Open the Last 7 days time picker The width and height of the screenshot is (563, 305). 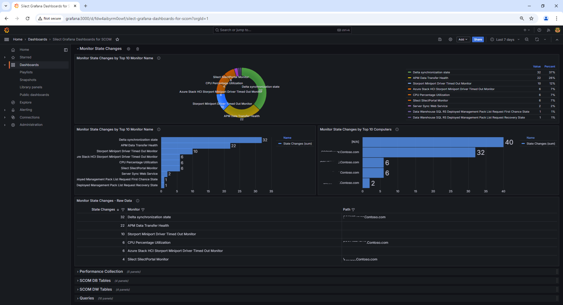[505, 40]
